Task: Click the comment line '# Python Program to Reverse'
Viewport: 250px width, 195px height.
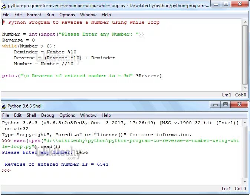Action: (x=81, y=22)
